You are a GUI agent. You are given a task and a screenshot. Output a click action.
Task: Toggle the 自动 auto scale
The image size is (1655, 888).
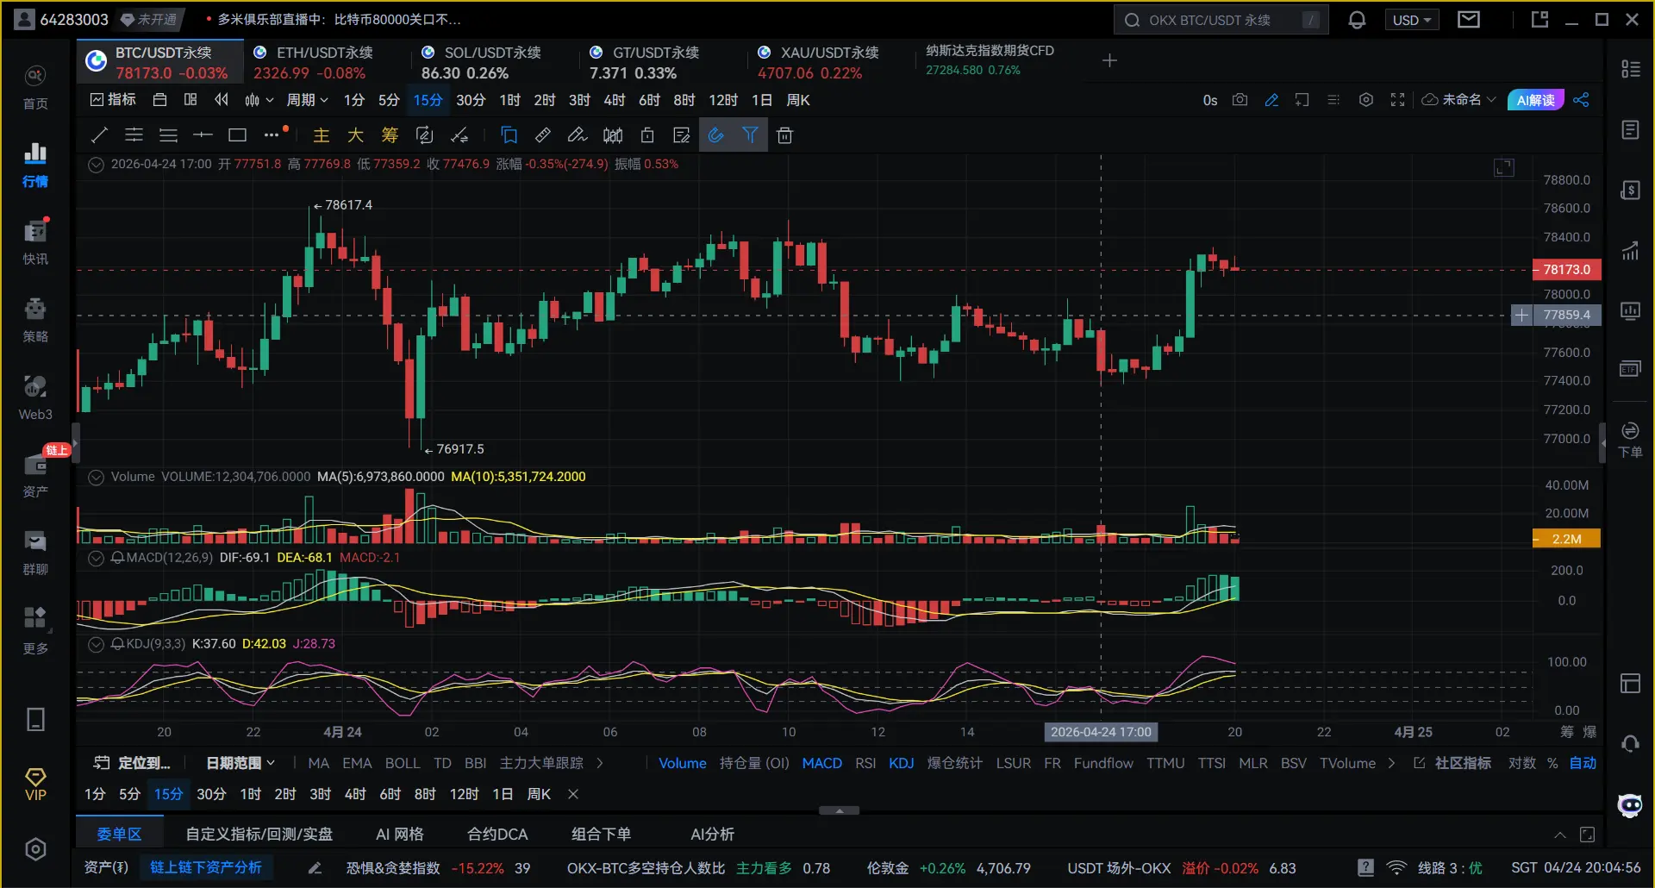(x=1583, y=763)
